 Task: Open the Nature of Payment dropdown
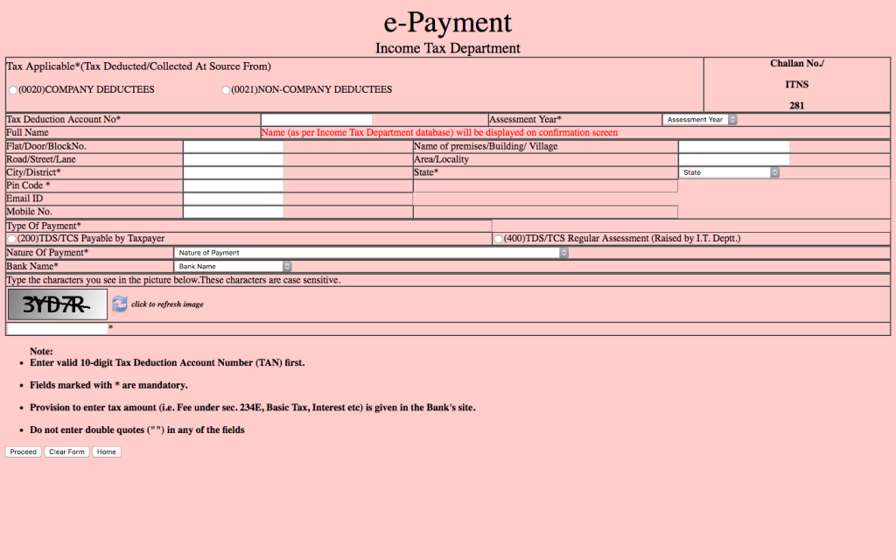371,253
